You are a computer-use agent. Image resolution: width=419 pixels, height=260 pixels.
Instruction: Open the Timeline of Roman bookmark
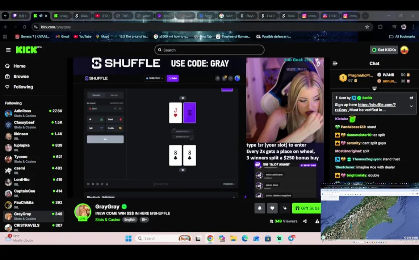point(233,36)
